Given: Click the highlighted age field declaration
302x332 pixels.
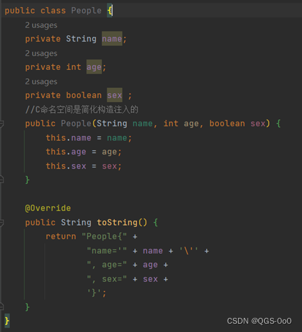Looking at the screenshot, I should click(94, 67).
